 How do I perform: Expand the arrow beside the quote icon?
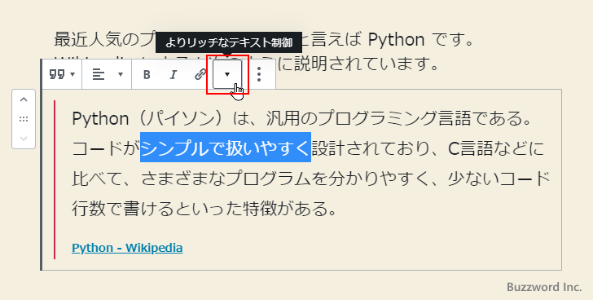(72, 74)
